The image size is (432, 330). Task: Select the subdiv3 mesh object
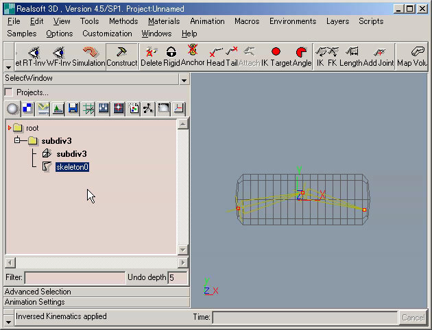[71, 154]
